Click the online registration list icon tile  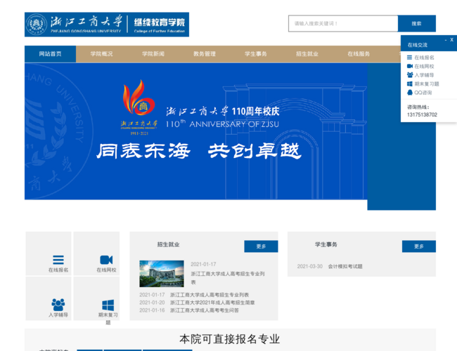(x=49, y=253)
